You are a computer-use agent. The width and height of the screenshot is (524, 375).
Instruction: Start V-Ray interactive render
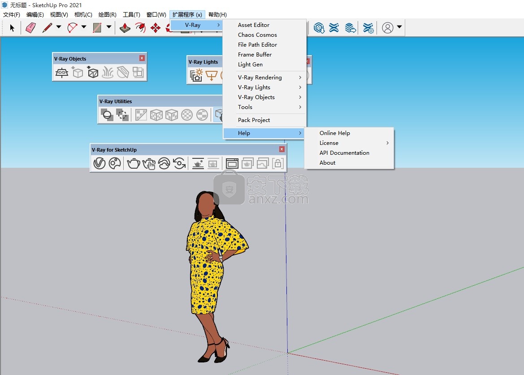tap(149, 163)
